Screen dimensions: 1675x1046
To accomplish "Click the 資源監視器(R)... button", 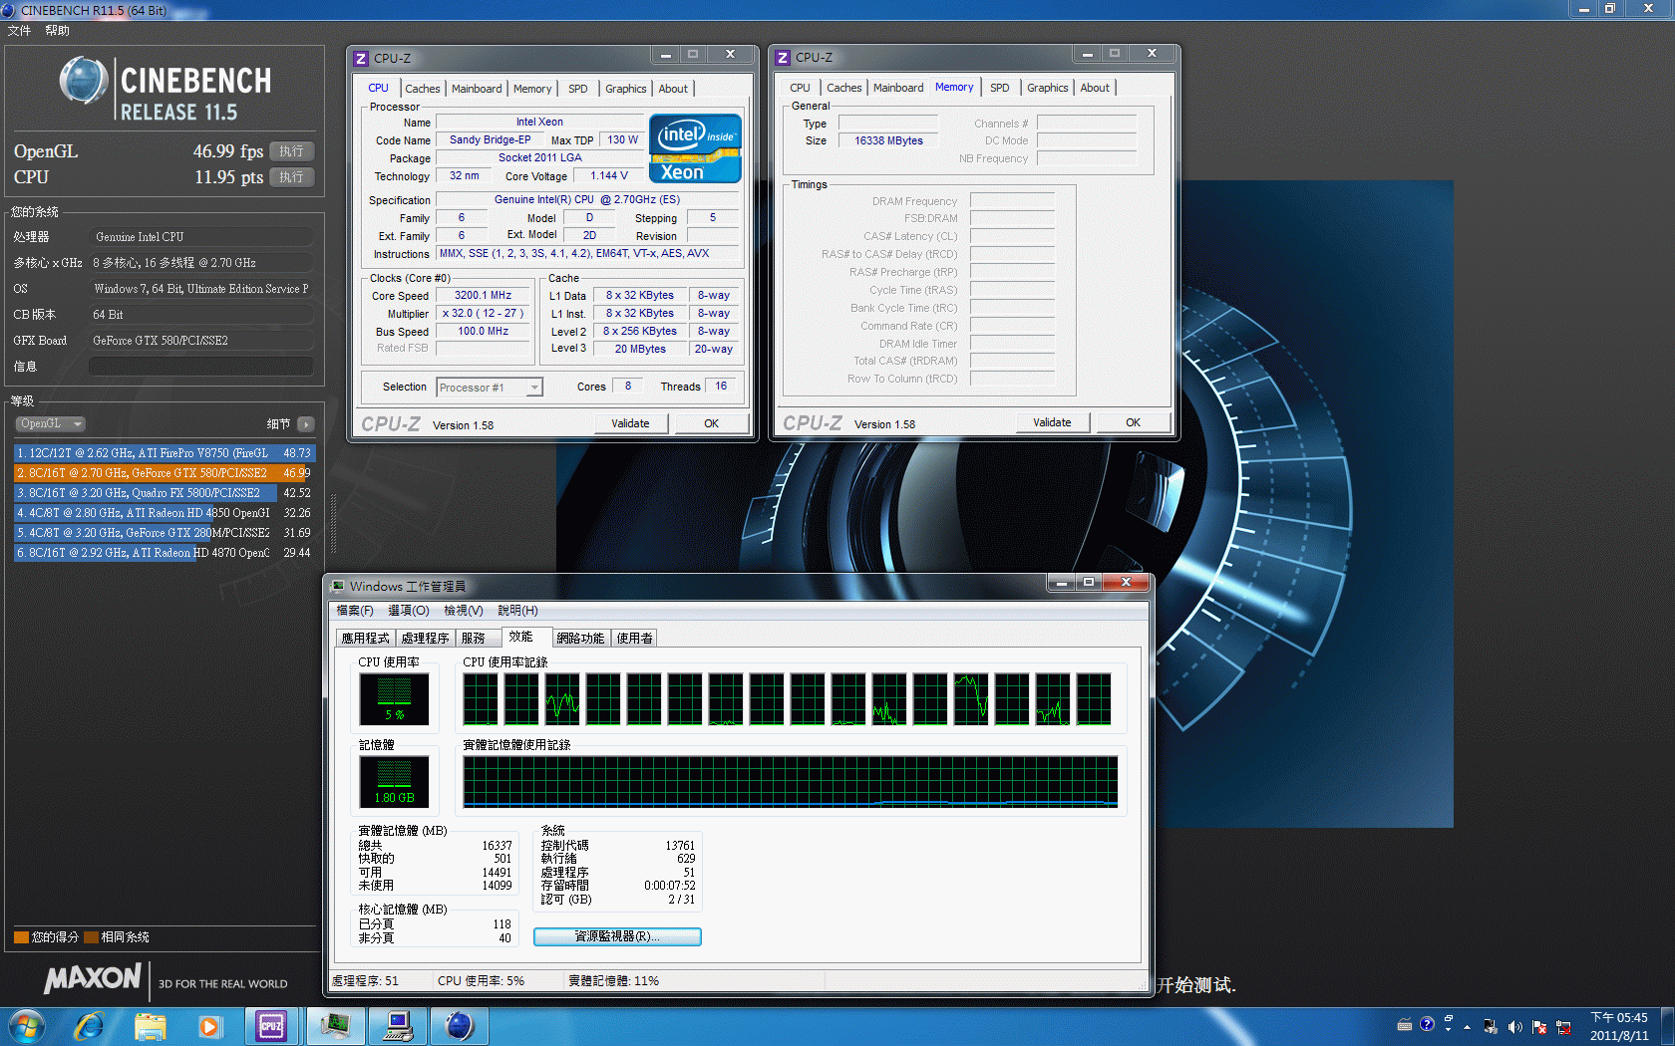I will tap(617, 936).
